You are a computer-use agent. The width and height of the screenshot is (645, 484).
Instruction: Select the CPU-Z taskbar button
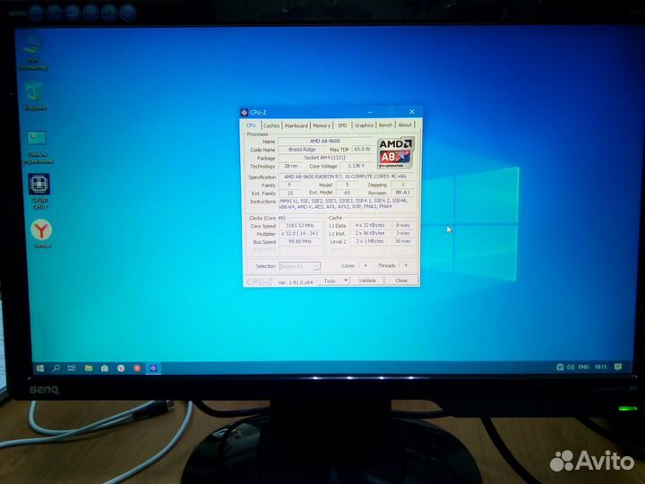point(153,368)
